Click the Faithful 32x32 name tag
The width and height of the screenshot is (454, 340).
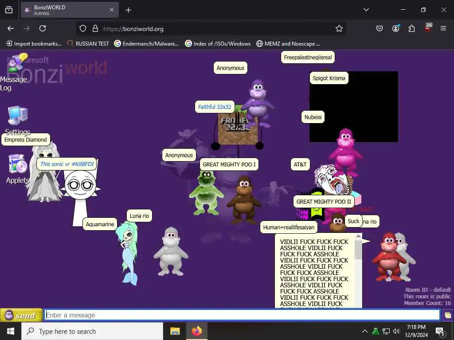215,107
